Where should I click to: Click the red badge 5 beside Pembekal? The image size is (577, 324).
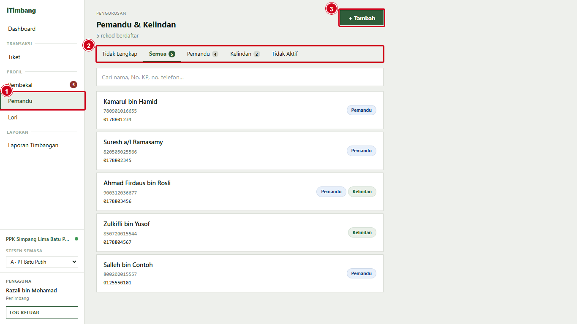[x=73, y=85]
